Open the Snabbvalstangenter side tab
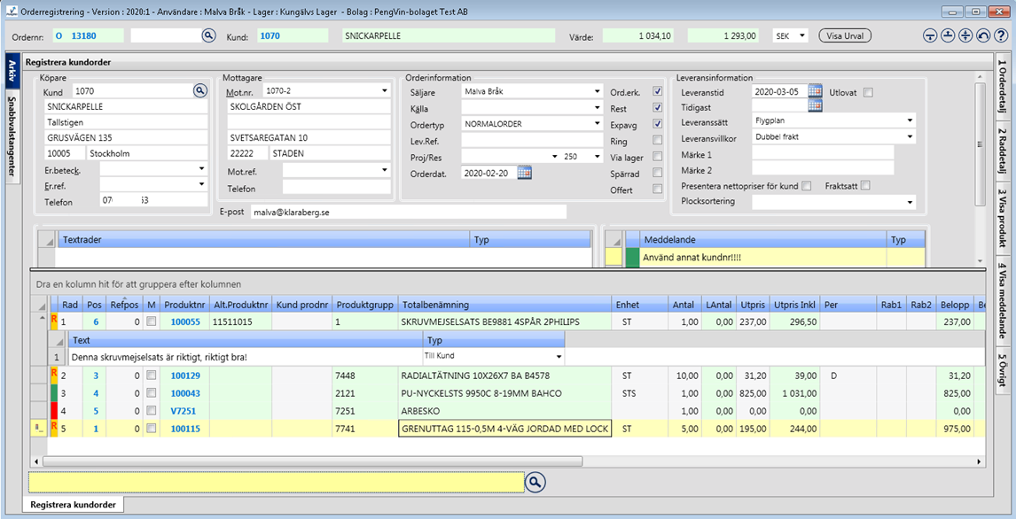The width and height of the screenshot is (1016, 519). (12, 134)
